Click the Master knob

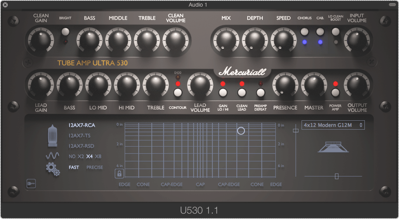(x=314, y=85)
